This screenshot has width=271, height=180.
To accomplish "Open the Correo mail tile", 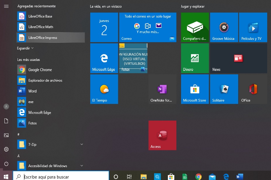I will [148, 27].
